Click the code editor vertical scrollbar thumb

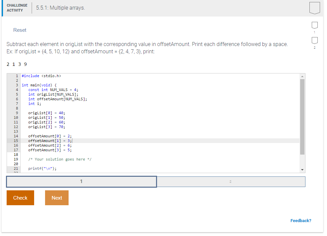pyautogui.click(x=302, y=117)
